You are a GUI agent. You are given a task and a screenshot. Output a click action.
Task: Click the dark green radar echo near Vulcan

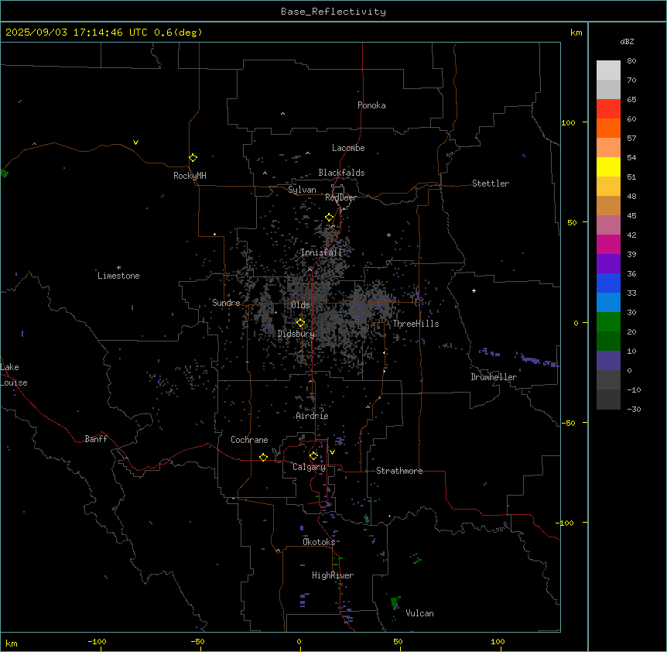[x=395, y=602]
